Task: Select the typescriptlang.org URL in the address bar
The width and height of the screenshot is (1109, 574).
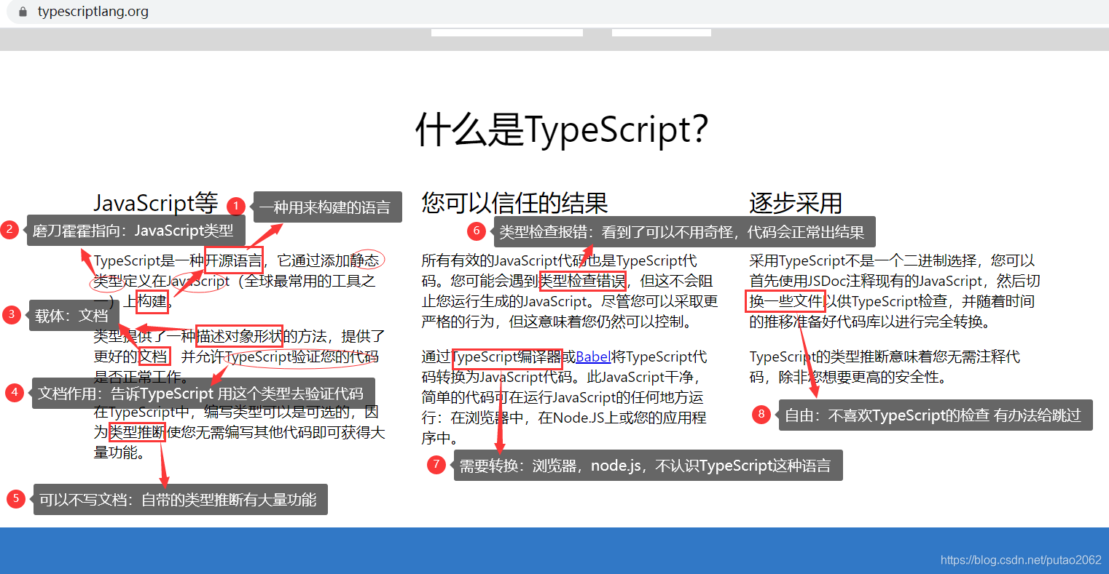Action: coord(93,12)
